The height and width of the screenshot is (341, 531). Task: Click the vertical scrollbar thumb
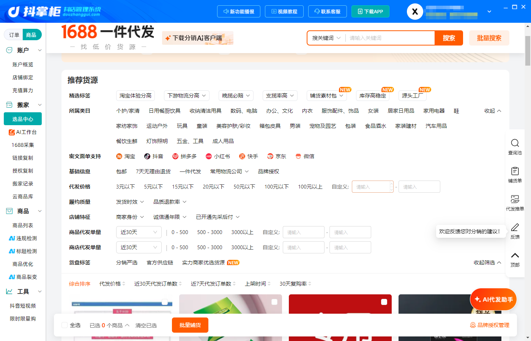point(528,51)
